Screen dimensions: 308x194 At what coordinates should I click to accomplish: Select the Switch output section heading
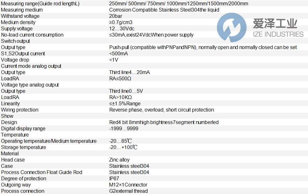point(16,41)
